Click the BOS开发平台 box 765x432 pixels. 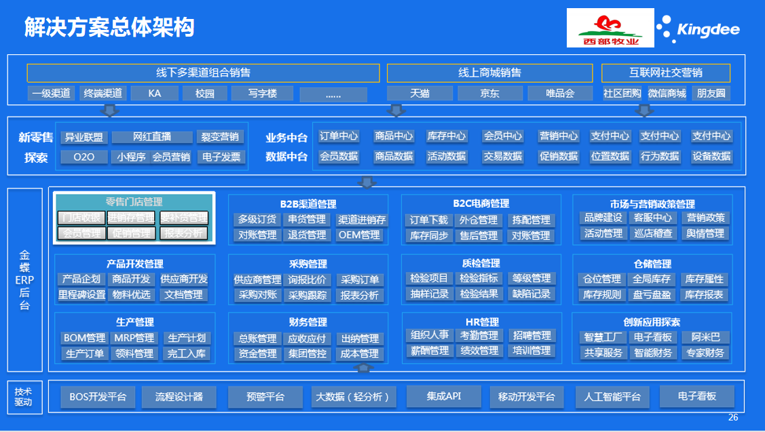pyautogui.click(x=98, y=397)
